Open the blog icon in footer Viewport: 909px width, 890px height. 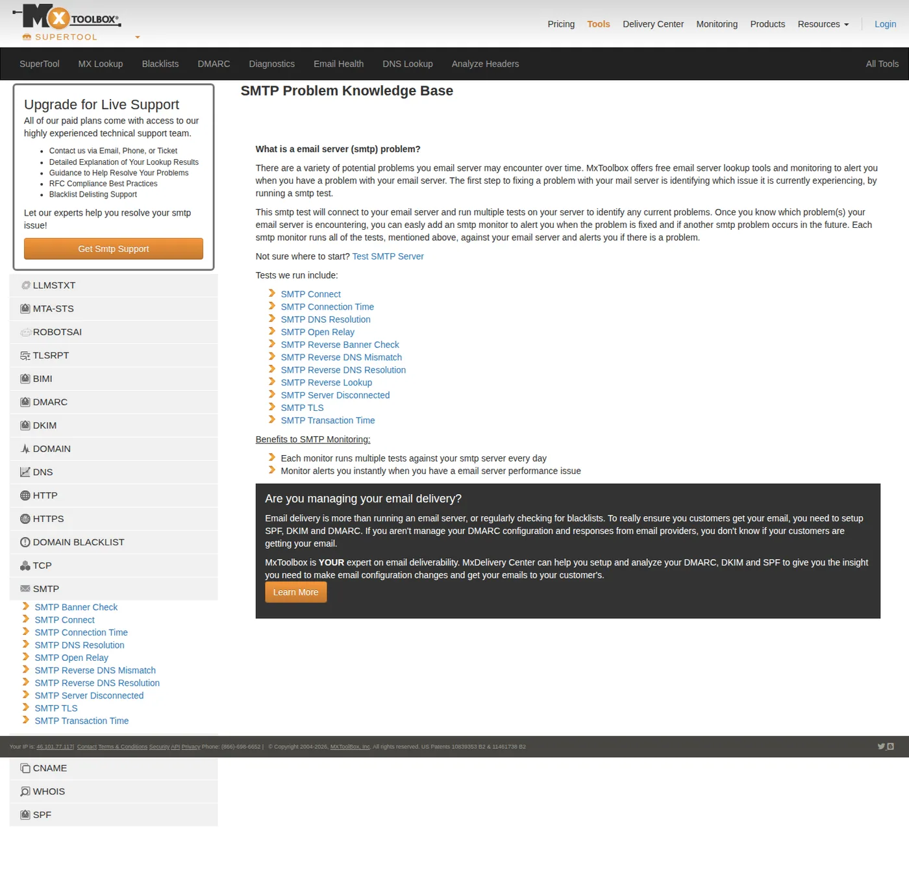(x=891, y=747)
